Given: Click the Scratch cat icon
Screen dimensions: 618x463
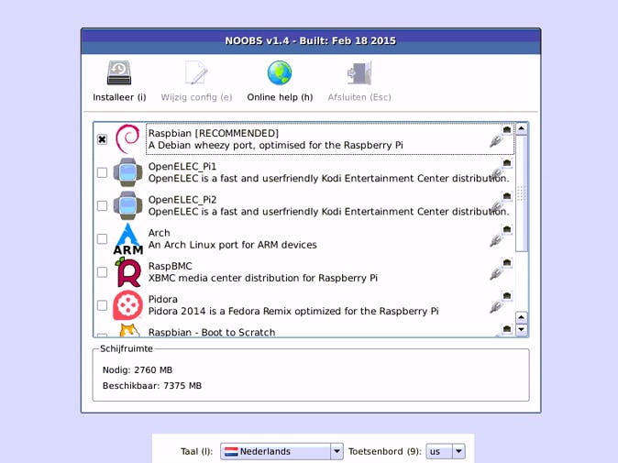Looking at the screenshot, I should (129, 330).
